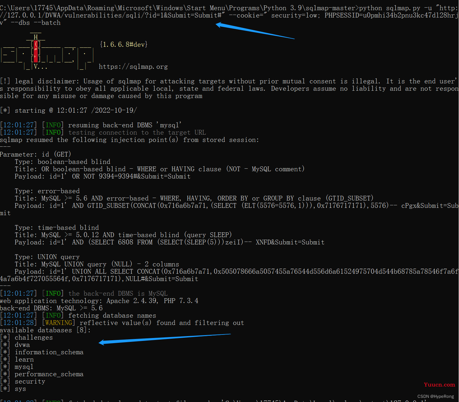
Task: Click 'Type: boolean-based blind' line
Action: coord(63,162)
